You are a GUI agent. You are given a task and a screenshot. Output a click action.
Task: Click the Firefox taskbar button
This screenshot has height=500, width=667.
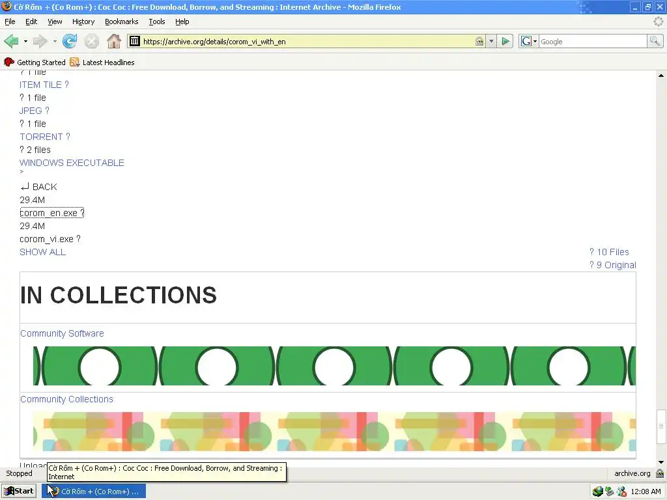coord(94,491)
